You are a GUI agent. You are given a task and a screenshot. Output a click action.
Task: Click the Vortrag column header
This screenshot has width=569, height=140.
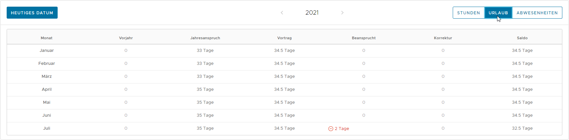tap(284, 38)
